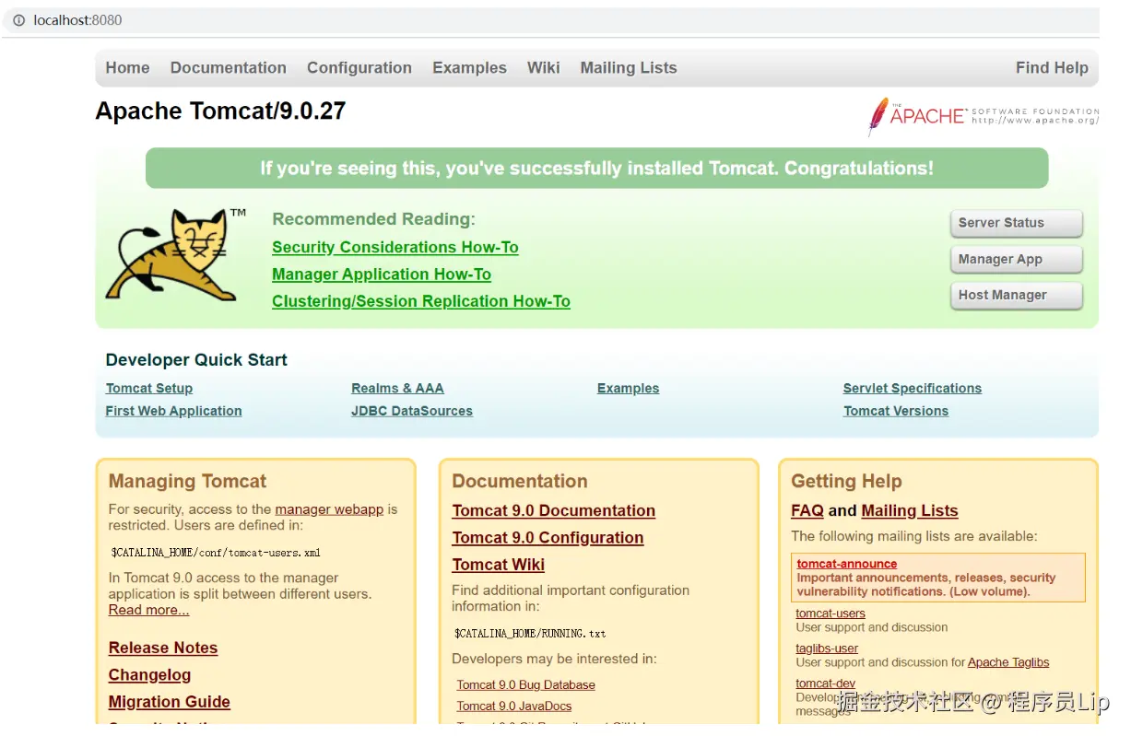1131x736 pixels.
Task: Open the Home nav item
Action: click(x=127, y=68)
